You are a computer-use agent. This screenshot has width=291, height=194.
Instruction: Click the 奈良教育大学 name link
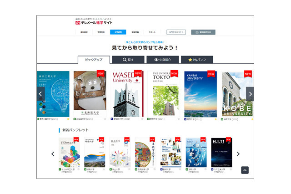143,169
